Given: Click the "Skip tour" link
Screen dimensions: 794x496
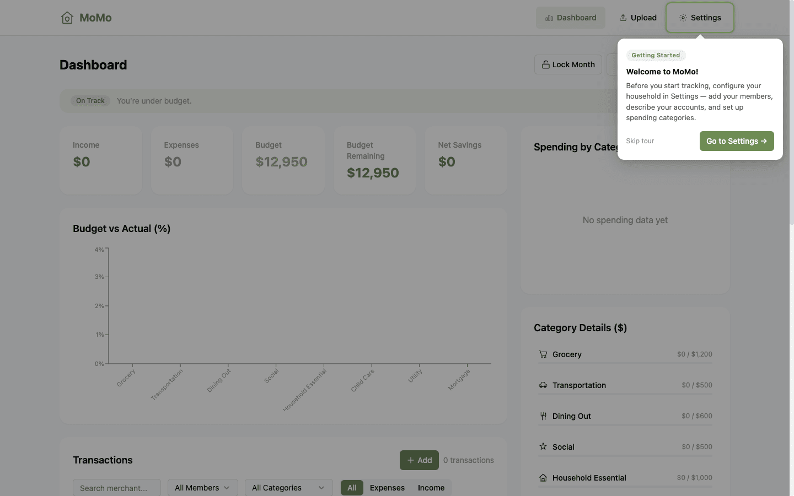Looking at the screenshot, I should click(640, 141).
